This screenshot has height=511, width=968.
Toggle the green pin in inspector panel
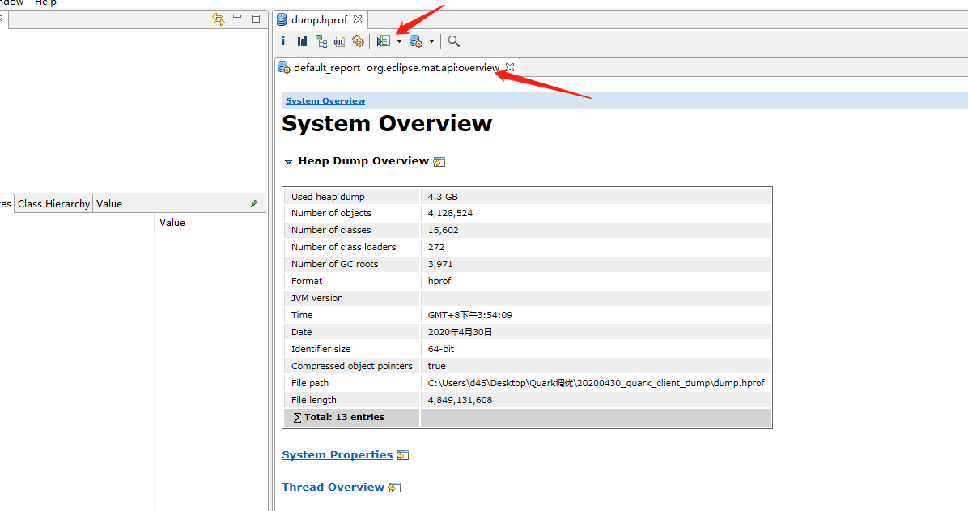253,203
